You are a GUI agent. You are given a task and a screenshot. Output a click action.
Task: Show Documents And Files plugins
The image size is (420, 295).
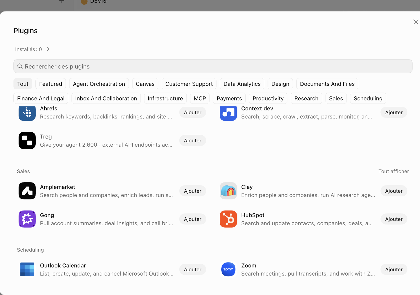point(327,84)
